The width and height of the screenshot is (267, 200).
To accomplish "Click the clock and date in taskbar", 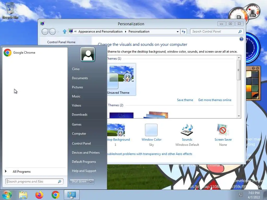I will [x=254, y=195].
